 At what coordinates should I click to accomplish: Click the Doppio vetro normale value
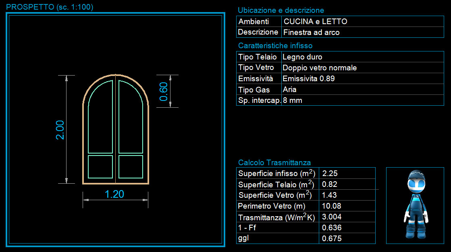pos(320,68)
